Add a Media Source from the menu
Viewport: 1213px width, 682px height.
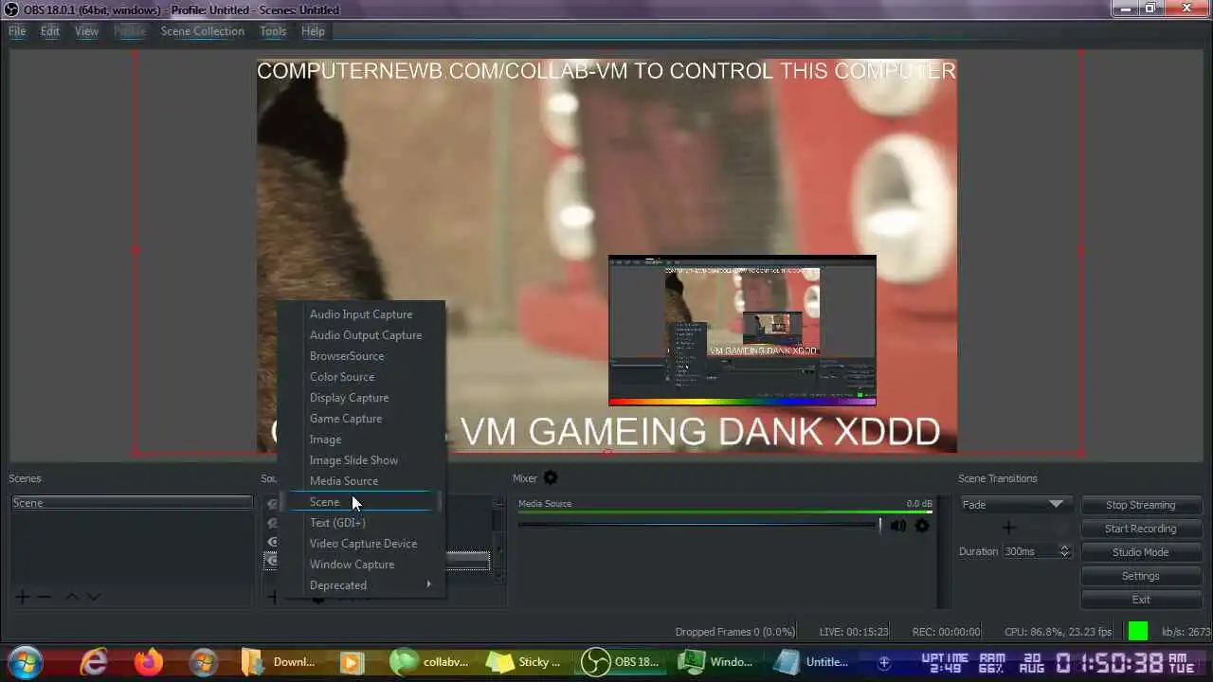tap(360, 481)
